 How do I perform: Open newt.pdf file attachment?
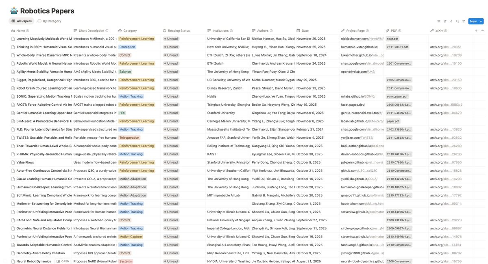click(x=392, y=39)
